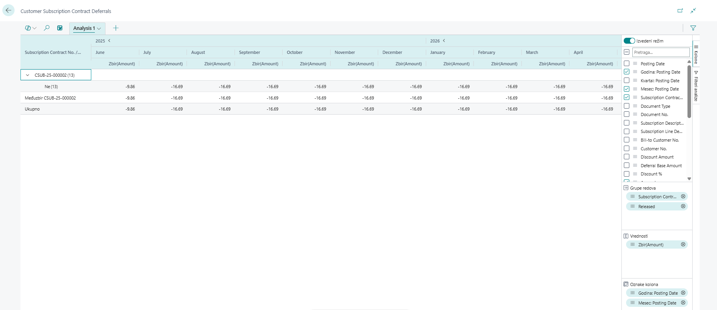717x310 pixels.
Task: Open the filter pane funnel icon
Action: coord(693,28)
